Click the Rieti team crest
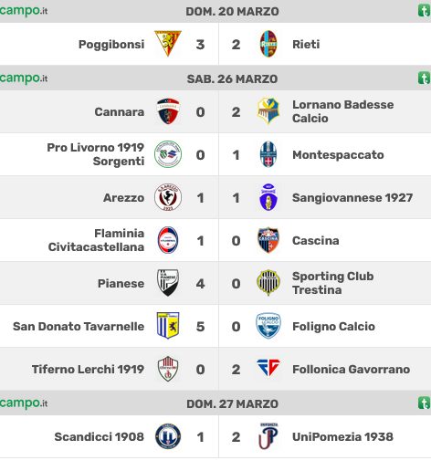431x471 pixels. coord(268,44)
